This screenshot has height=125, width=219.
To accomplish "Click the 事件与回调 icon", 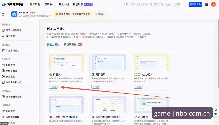I will tap(3, 71).
